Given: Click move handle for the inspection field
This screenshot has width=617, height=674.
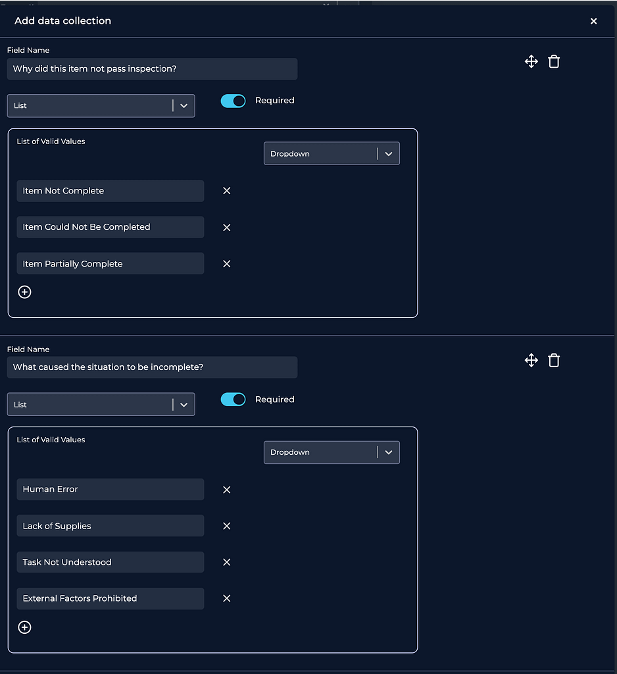Looking at the screenshot, I should 531,62.
